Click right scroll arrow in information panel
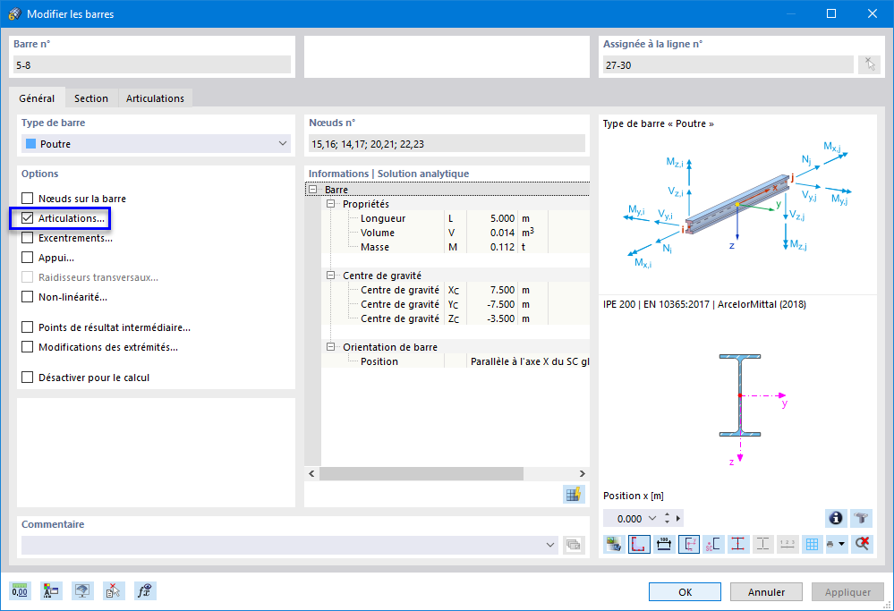The image size is (894, 611). tap(582, 473)
